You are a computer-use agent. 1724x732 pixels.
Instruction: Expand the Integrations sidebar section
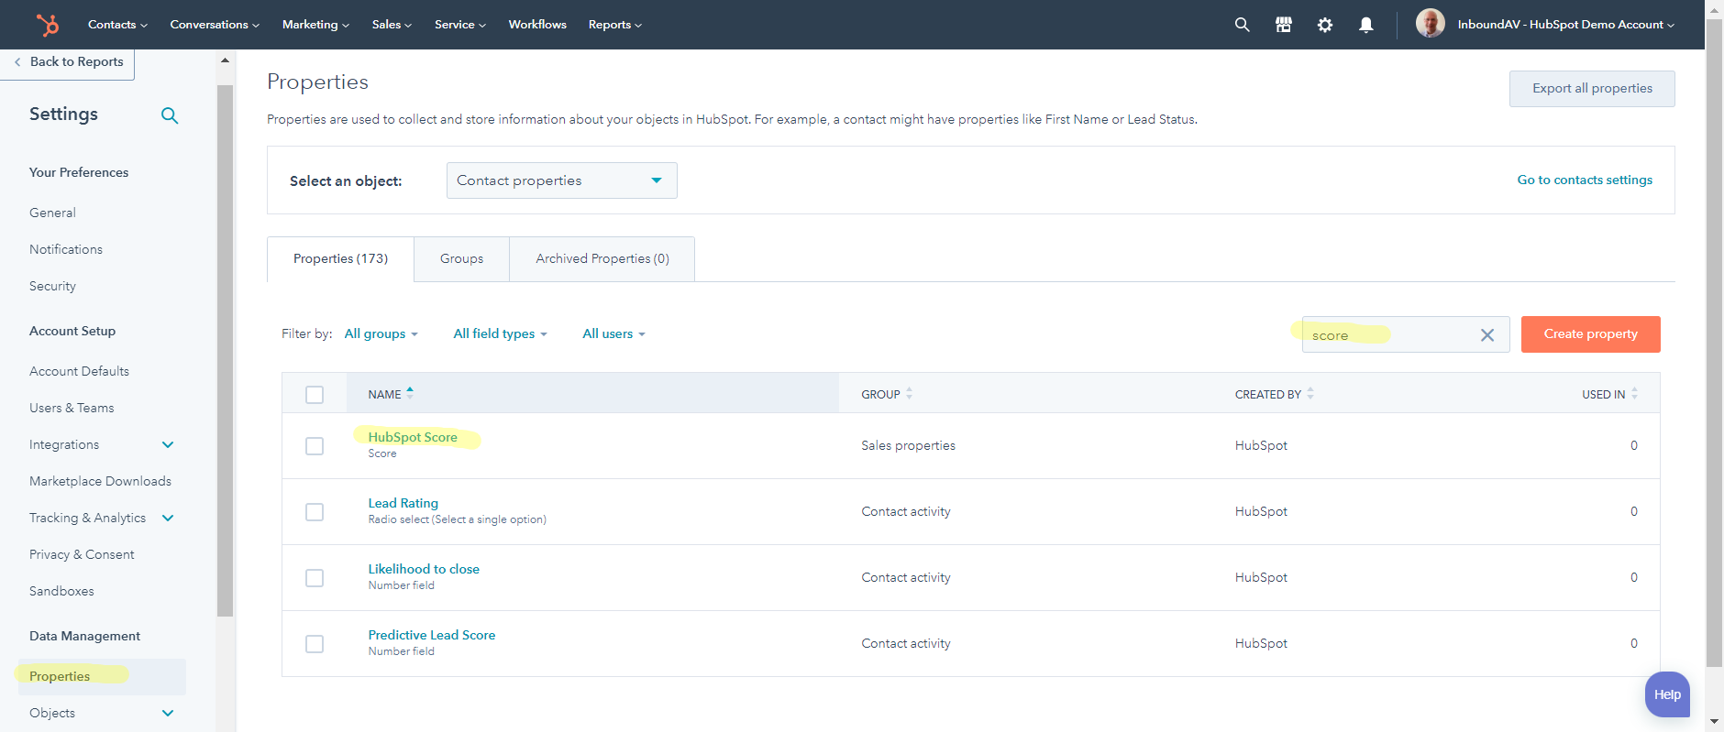click(168, 444)
